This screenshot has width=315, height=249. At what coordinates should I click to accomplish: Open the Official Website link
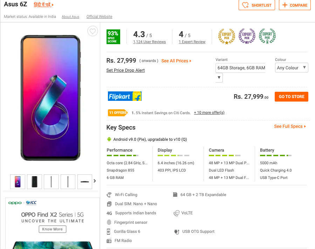click(99, 17)
